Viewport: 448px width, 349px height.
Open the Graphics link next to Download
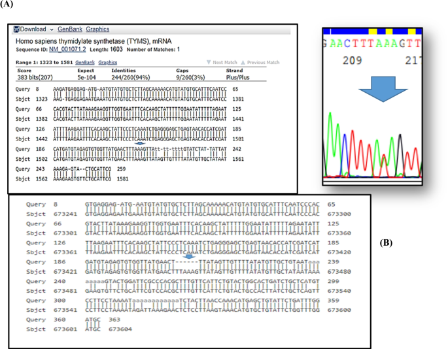(97, 29)
